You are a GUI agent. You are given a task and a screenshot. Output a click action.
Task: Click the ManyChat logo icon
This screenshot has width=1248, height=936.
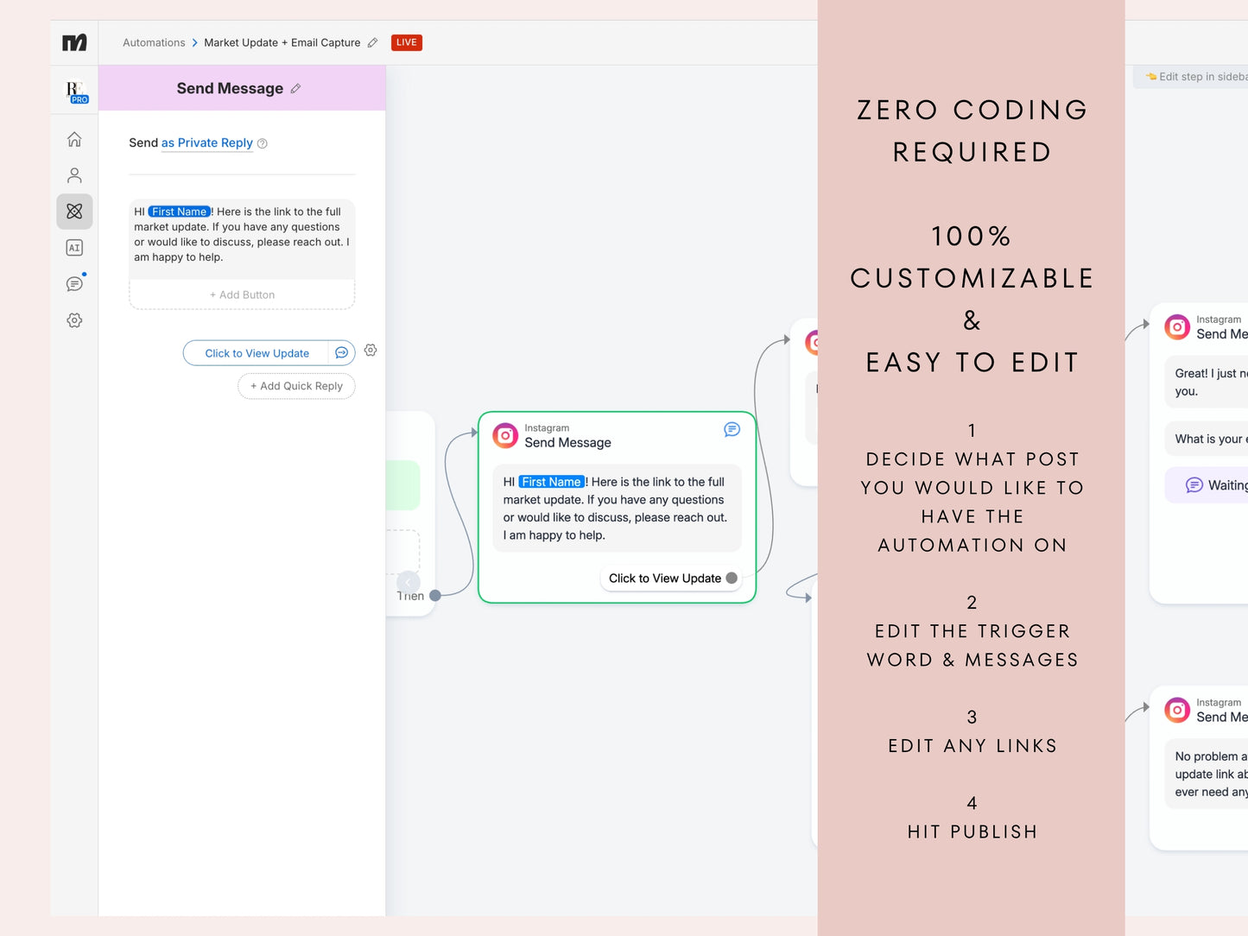coord(74,42)
